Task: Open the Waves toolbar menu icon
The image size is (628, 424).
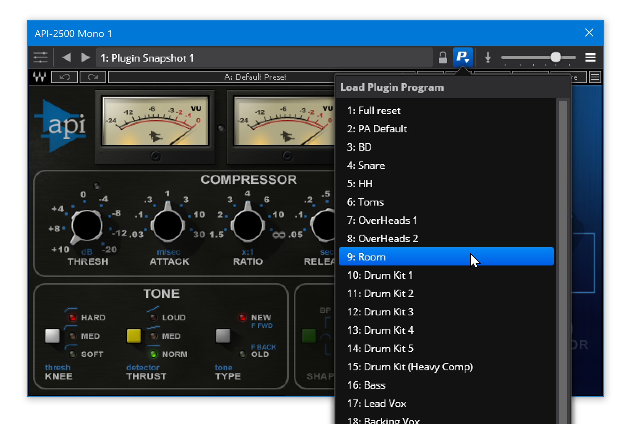Action: coord(595,77)
